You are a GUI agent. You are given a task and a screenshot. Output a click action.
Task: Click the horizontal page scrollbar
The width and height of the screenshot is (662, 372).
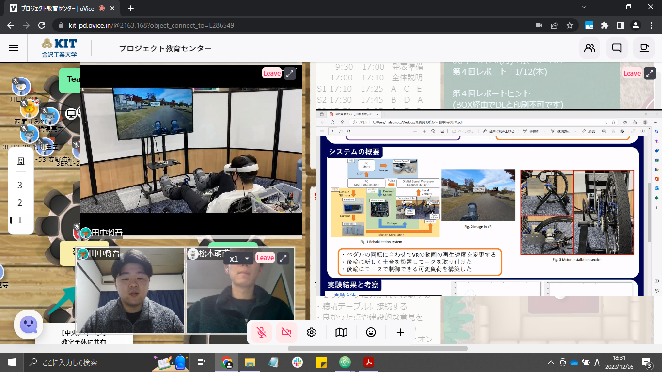(x=378, y=348)
